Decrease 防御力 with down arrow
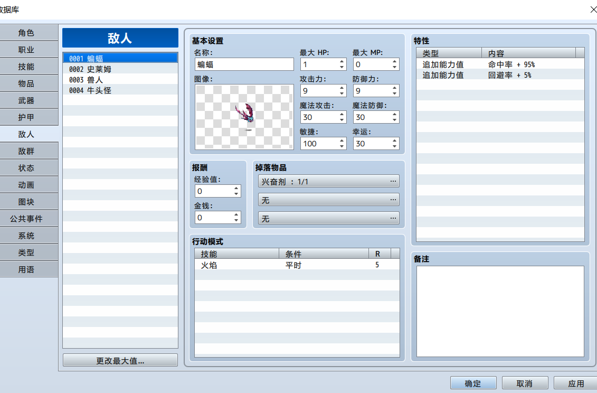Screen dimensions: 597x393 pos(394,94)
